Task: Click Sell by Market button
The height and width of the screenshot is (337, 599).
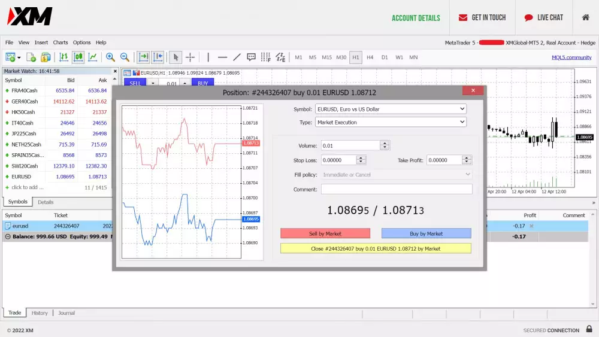Action: (325, 233)
